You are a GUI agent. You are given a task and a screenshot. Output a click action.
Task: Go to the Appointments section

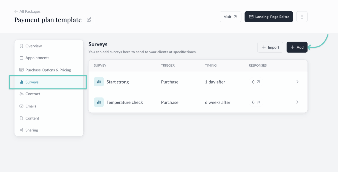37,58
